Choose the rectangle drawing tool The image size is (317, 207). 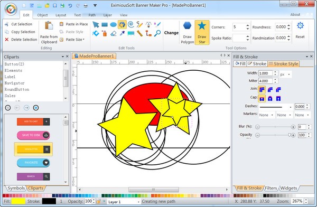click(105, 25)
